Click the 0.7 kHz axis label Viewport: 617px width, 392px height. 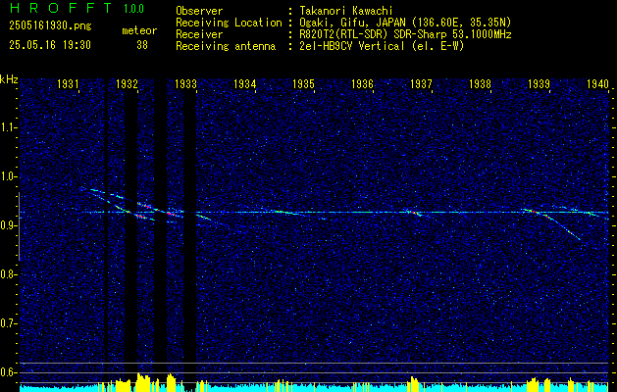pyautogui.click(x=8, y=323)
